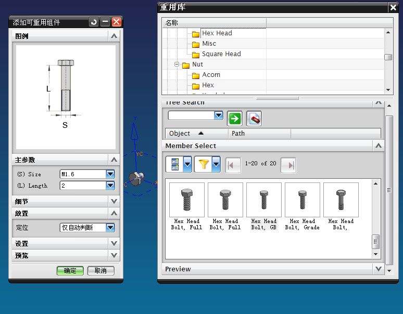Select the Nut folder
This screenshot has height=314, width=403.
coord(197,64)
